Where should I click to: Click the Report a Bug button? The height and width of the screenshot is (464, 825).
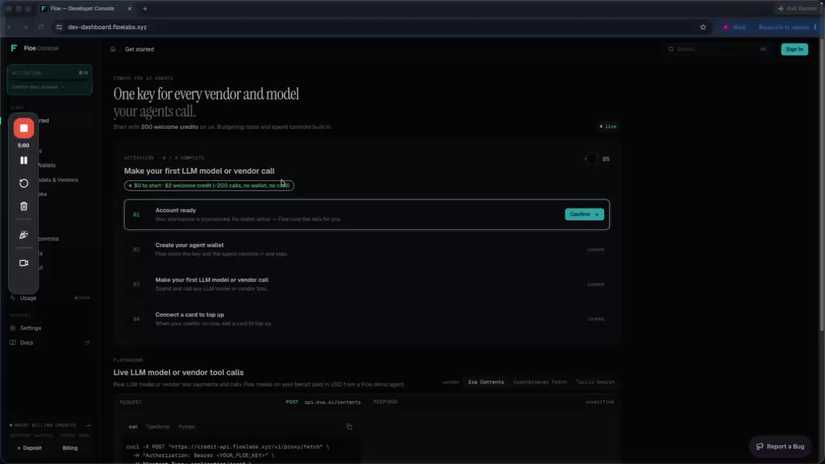[x=780, y=446]
